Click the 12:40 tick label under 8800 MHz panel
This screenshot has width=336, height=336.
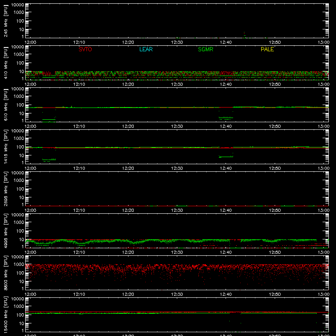click(x=226, y=294)
